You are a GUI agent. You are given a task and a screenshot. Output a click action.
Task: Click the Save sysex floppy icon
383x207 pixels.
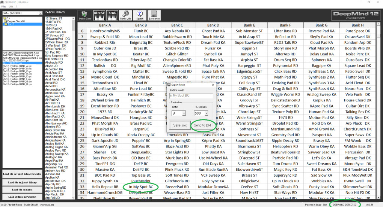(154, 15)
